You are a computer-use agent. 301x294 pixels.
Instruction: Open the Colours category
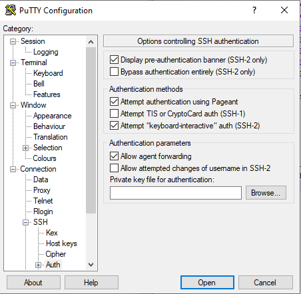[45, 158]
